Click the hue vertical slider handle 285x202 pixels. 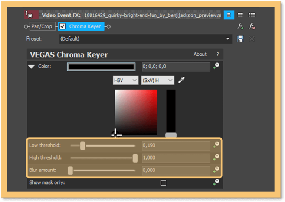(171, 135)
